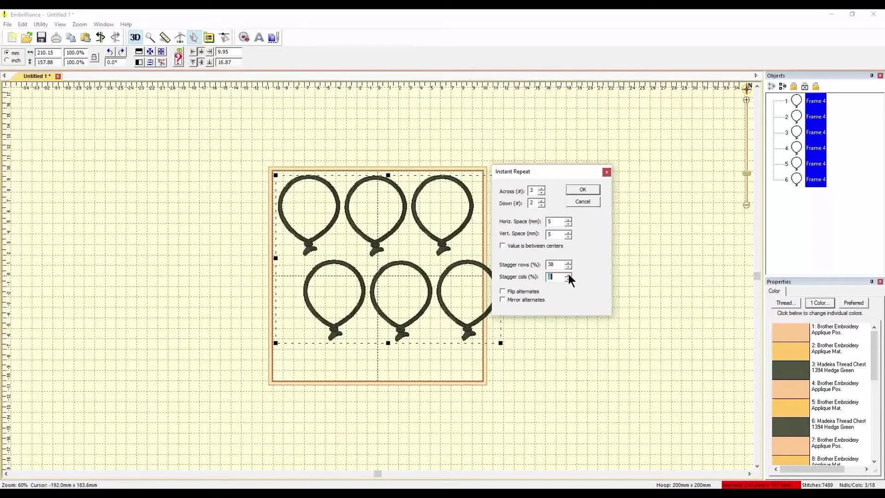Viewport: 885px width, 498px height.
Task: Click center-in-hoop crosshair icon
Action: coord(161,51)
